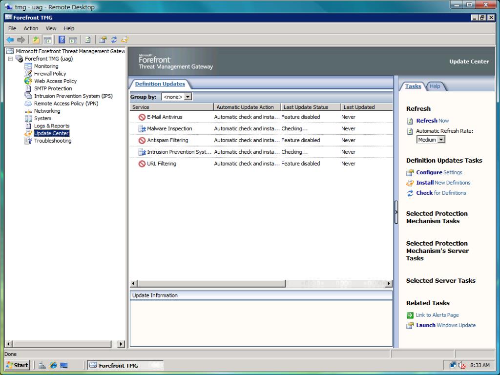Select the Microsoft Forefront Threat Management Gateway root node
This screenshot has width=500, height=375.
point(70,51)
